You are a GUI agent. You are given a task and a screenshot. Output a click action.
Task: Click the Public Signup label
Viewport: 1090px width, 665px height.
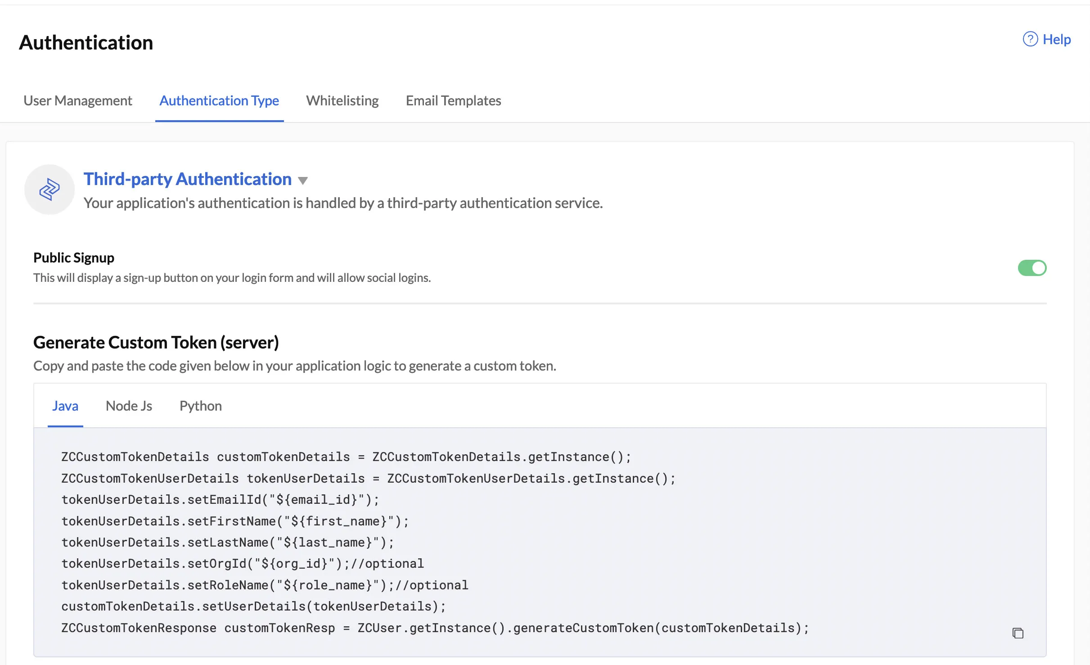pyautogui.click(x=74, y=258)
